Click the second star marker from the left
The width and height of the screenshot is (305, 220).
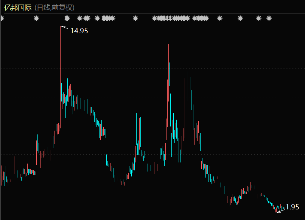click(x=36, y=18)
